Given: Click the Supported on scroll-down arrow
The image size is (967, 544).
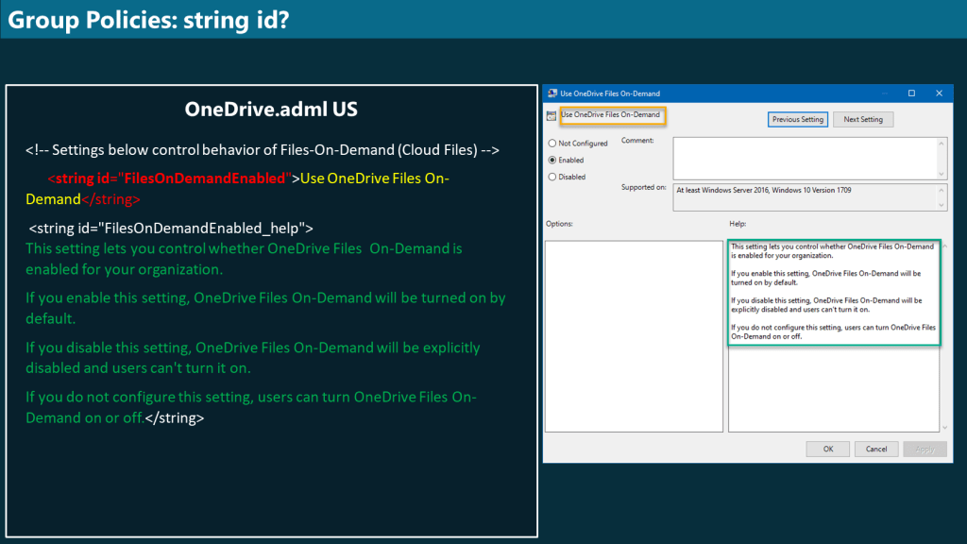Looking at the screenshot, I should 940,205.
